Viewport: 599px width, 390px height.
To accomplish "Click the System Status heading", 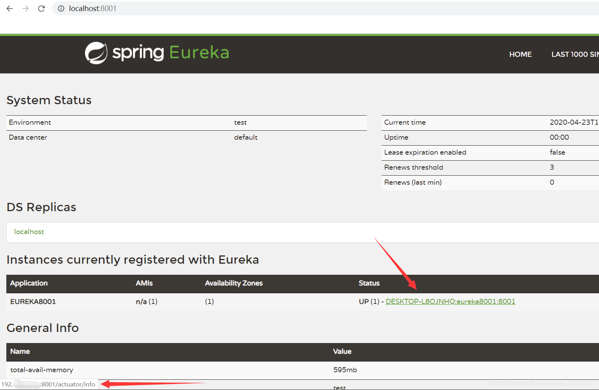I will [49, 100].
